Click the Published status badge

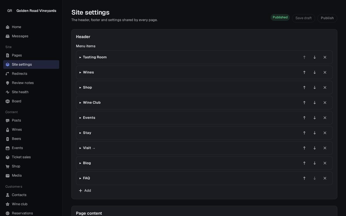coord(280,17)
